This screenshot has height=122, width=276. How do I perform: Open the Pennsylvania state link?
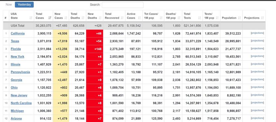20,72
